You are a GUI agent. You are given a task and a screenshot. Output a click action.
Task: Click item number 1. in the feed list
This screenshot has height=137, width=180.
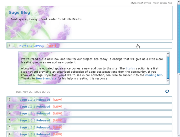click(x=10, y=45)
